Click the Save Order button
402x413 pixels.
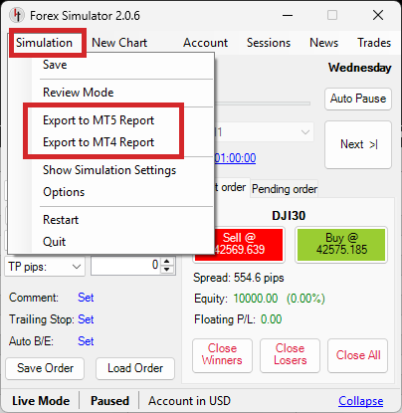(x=45, y=368)
